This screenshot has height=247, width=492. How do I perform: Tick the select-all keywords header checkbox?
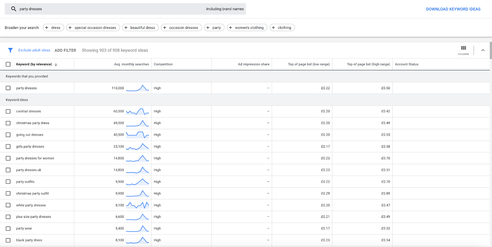click(8, 64)
